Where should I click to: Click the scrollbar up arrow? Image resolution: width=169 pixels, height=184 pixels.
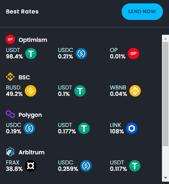pyautogui.click(x=165, y=39)
